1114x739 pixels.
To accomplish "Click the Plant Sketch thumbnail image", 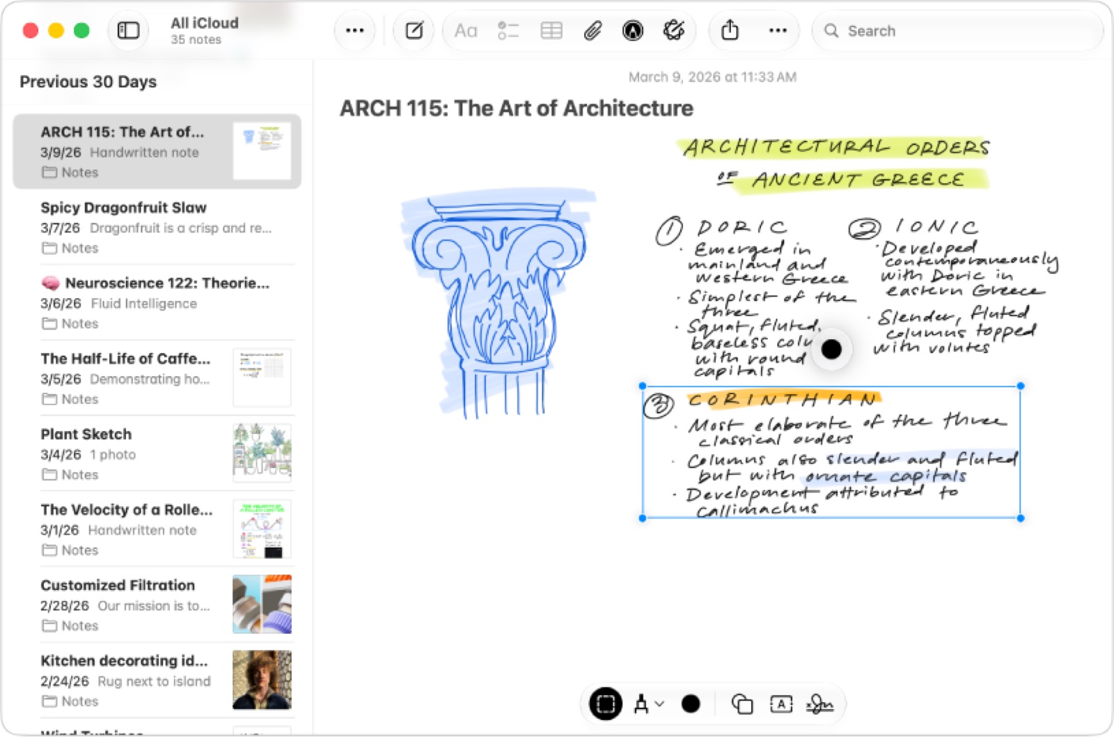I will click(262, 453).
